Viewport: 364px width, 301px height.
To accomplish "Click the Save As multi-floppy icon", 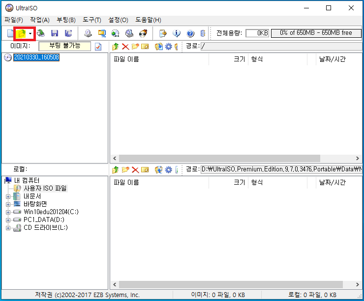I will 68,33.
